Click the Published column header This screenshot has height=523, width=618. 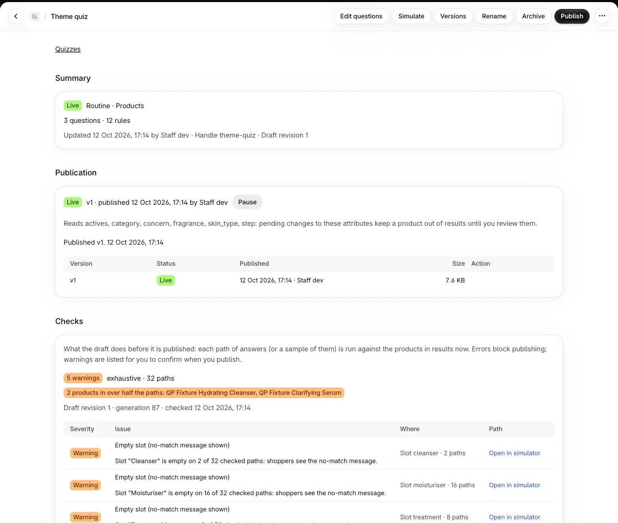pos(254,264)
